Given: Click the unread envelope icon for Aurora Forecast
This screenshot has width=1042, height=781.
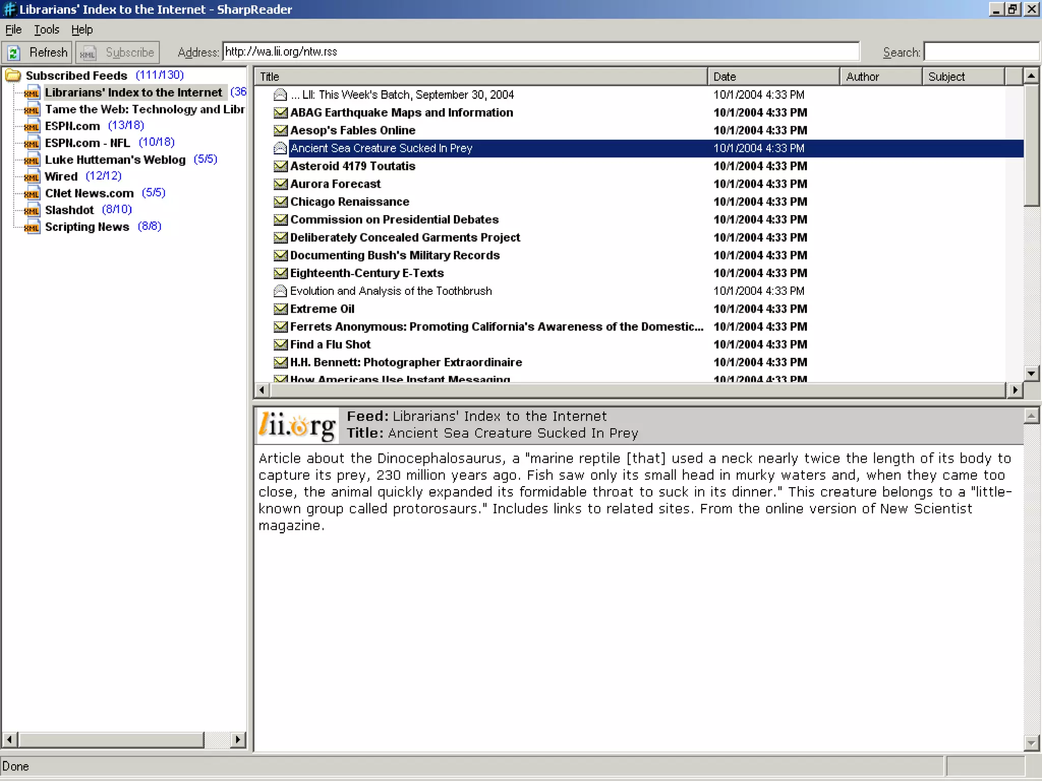Looking at the screenshot, I should coord(280,184).
